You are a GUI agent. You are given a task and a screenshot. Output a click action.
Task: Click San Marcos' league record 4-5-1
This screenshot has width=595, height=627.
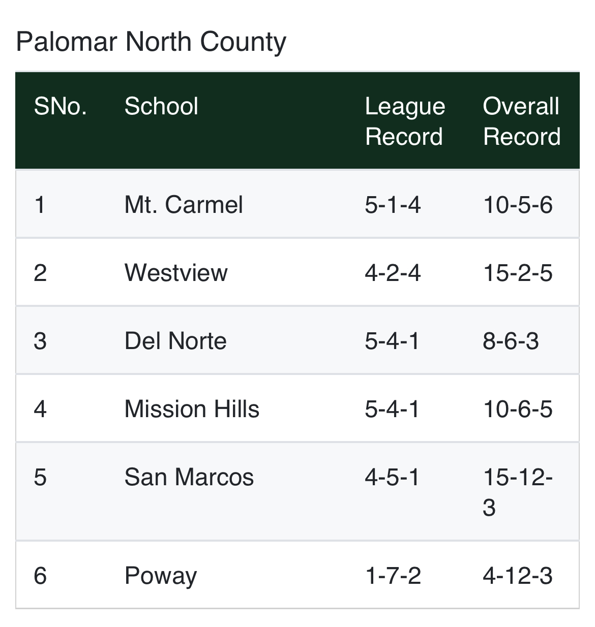tap(392, 477)
